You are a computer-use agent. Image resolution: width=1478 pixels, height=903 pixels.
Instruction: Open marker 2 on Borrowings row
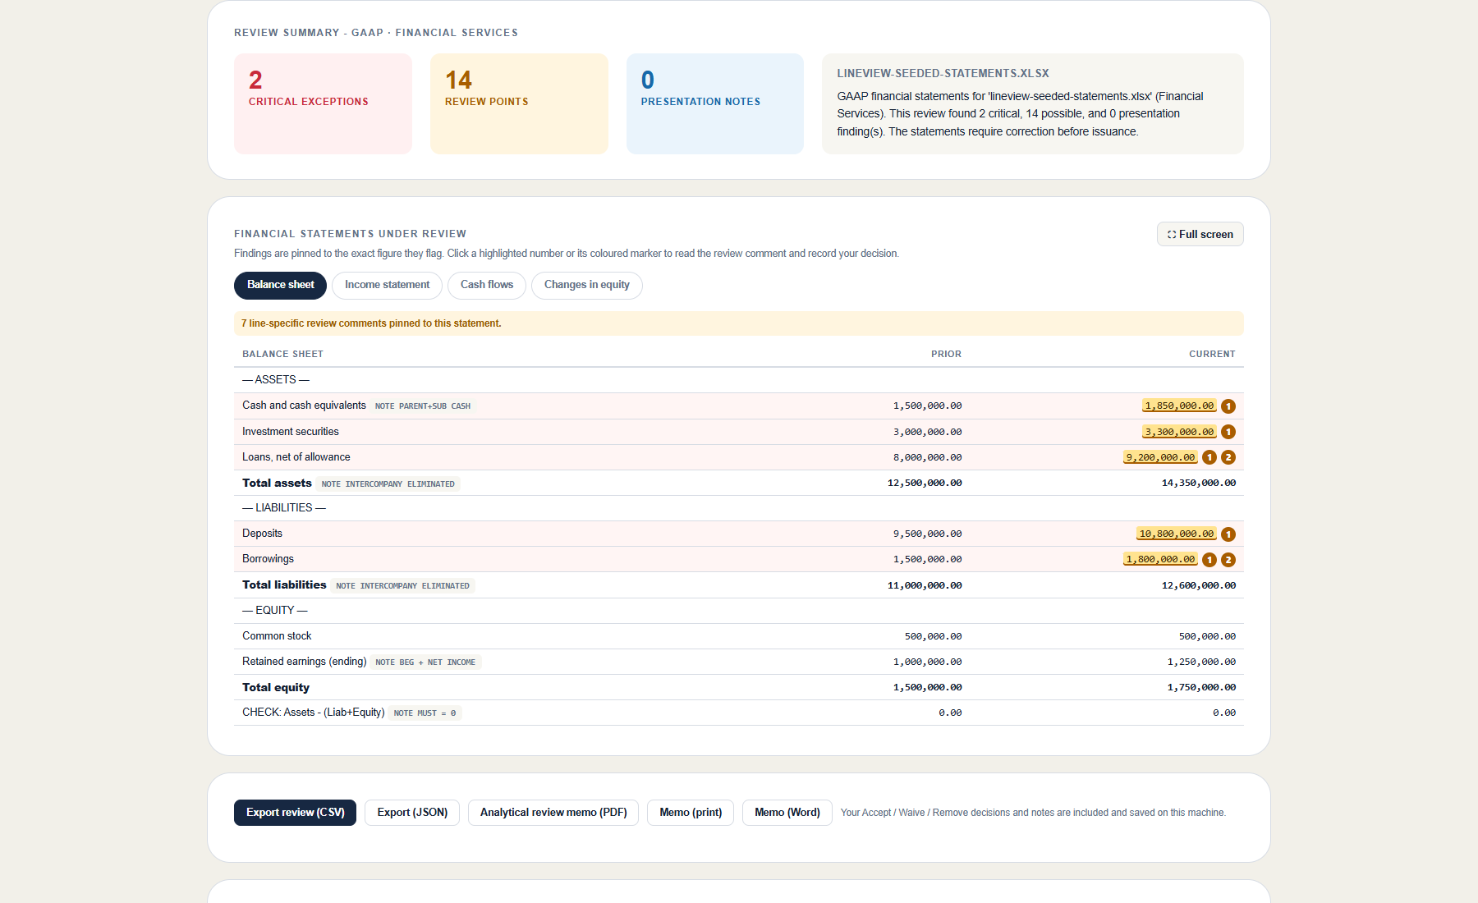click(1228, 560)
